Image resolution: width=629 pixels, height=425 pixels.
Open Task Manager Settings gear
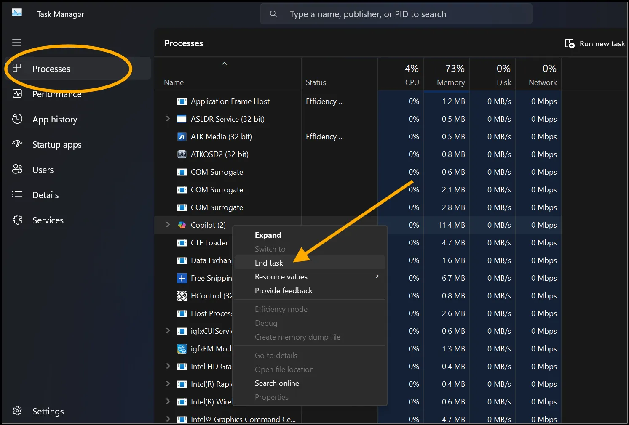[17, 411]
